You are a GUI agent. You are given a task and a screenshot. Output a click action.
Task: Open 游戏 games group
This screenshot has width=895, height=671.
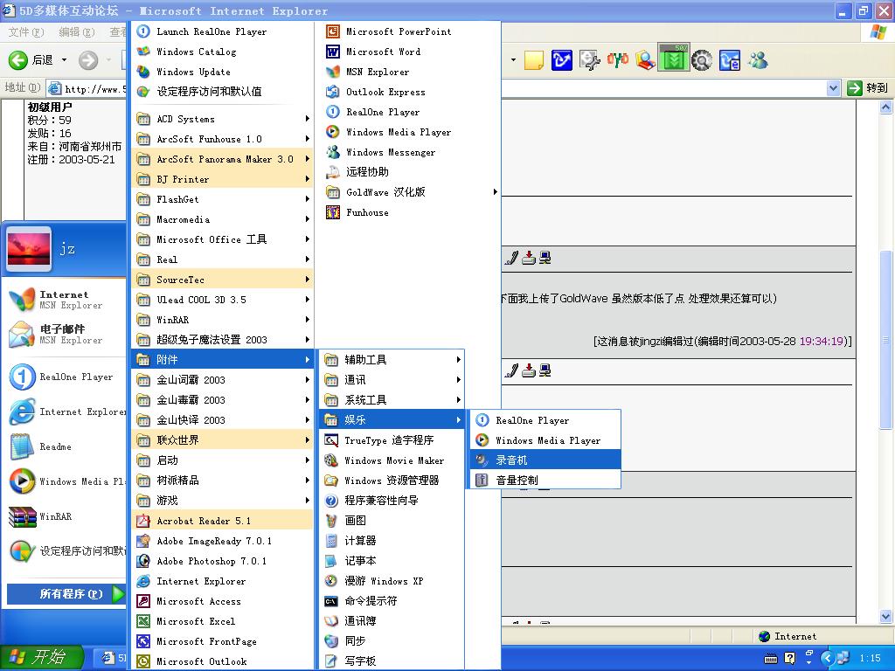tap(223, 501)
